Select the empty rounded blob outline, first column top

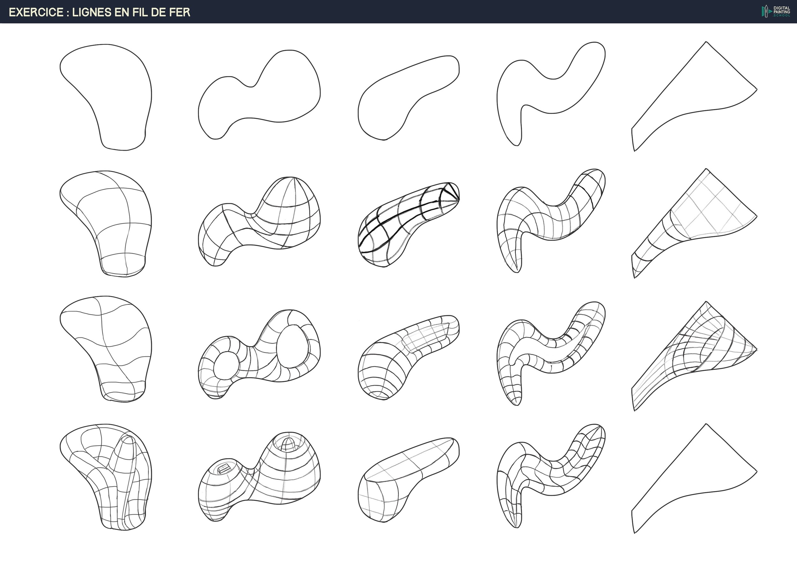coord(106,97)
